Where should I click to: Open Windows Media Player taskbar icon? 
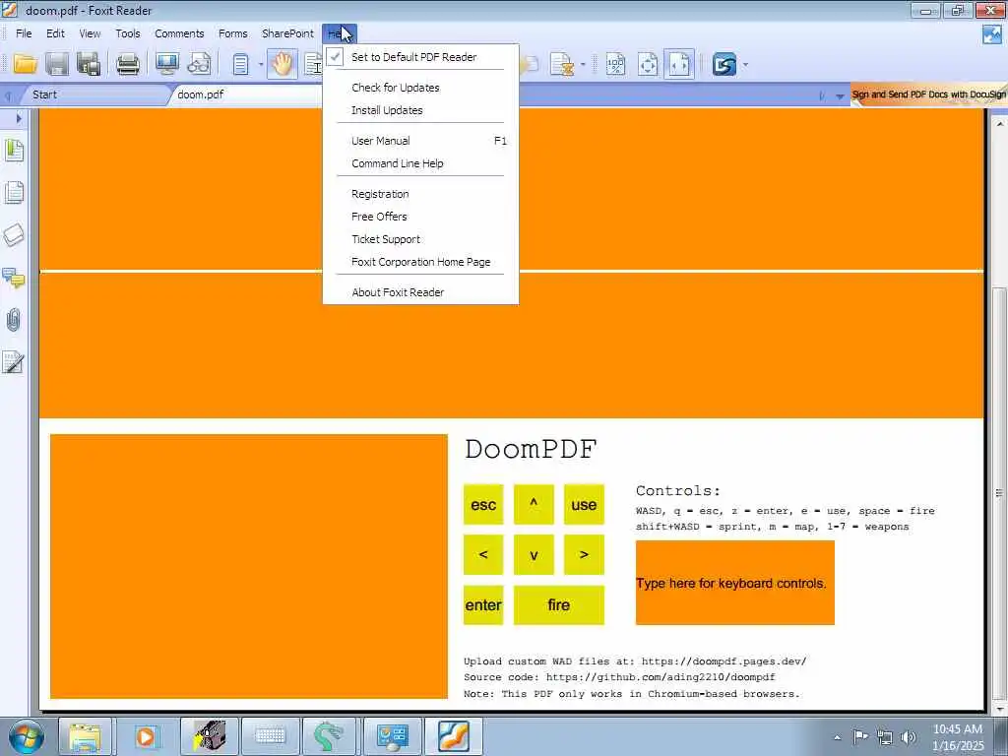pos(146,736)
